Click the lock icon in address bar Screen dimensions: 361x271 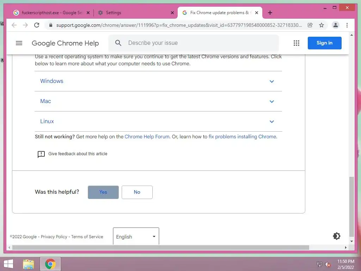51,25
